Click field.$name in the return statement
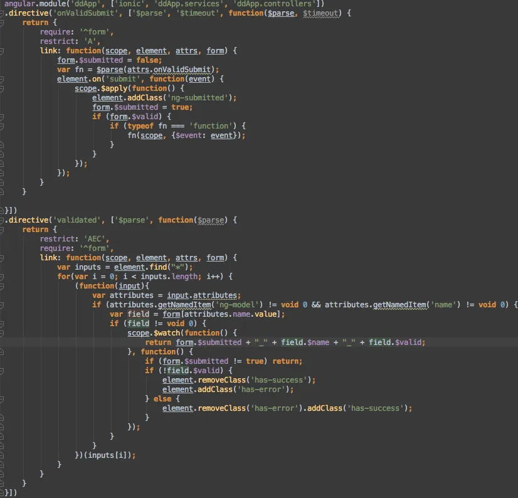 pos(305,342)
